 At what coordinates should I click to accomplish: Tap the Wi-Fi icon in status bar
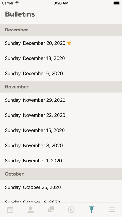[17, 3]
